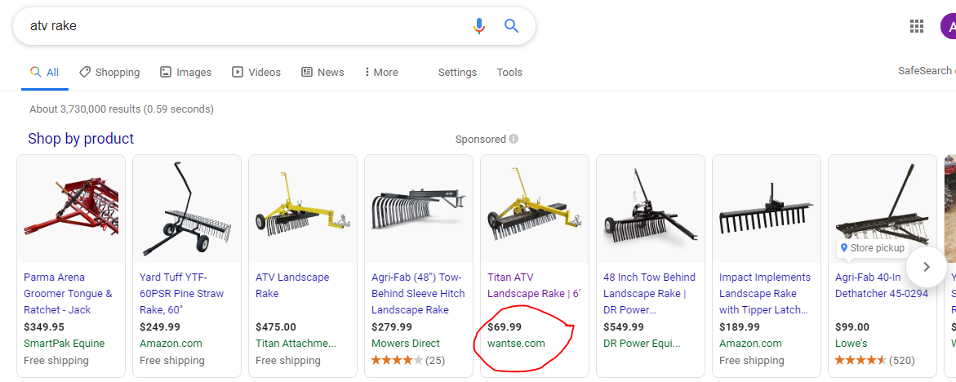Show next products with carousel arrow

click(926, 267)
